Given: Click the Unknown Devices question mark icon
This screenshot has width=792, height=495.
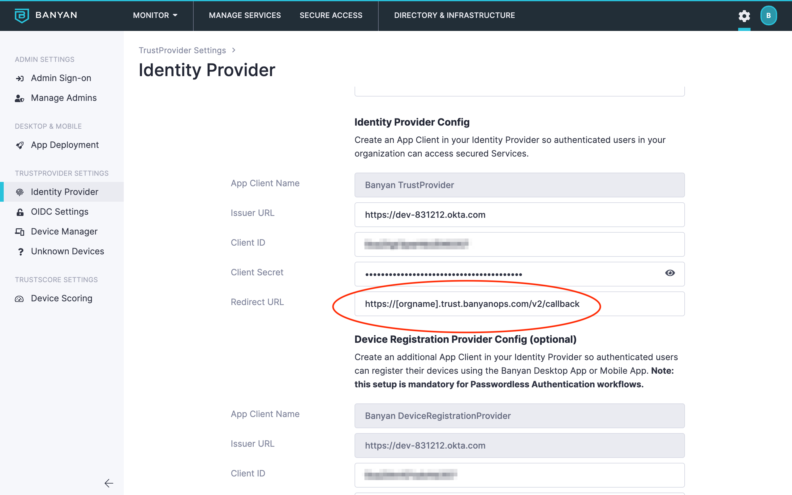Looking at the screenshot, I should click(x=21, y=252).
